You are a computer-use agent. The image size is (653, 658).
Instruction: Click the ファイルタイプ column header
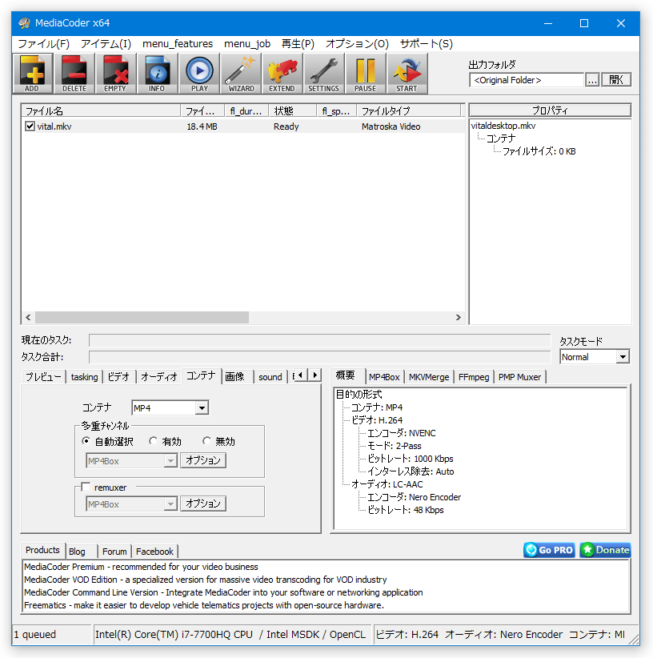coord(408,110)
